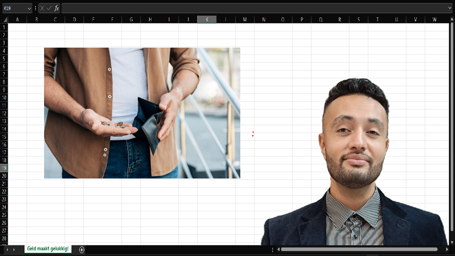The image size is (455, 256).
Task: Click the Cancel X icon in formula bar
Action: (42, 8)
